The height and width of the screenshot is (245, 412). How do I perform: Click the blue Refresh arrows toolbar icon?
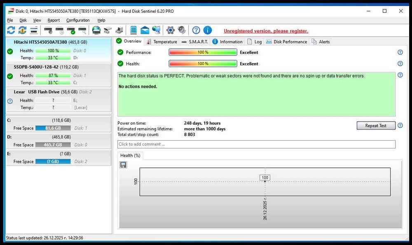pyautogui.click(x=11, y=30)
